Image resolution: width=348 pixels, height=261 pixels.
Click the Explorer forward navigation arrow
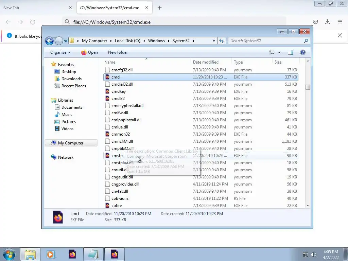[x=59, y=41]
